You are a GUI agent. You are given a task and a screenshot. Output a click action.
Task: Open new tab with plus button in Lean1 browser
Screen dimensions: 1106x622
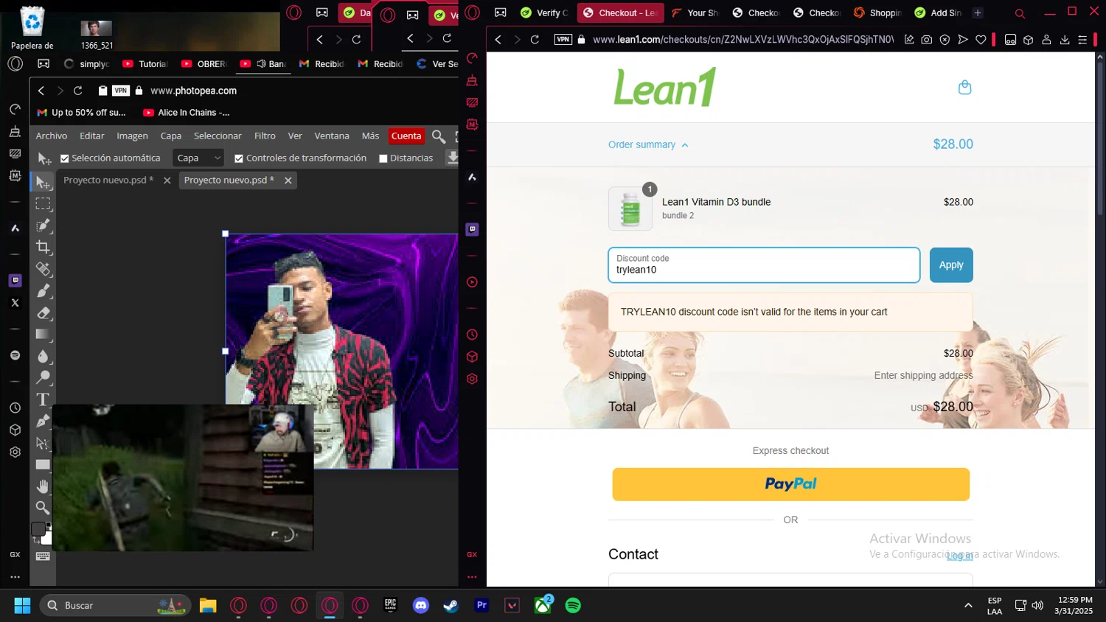[x=978, y=13]
